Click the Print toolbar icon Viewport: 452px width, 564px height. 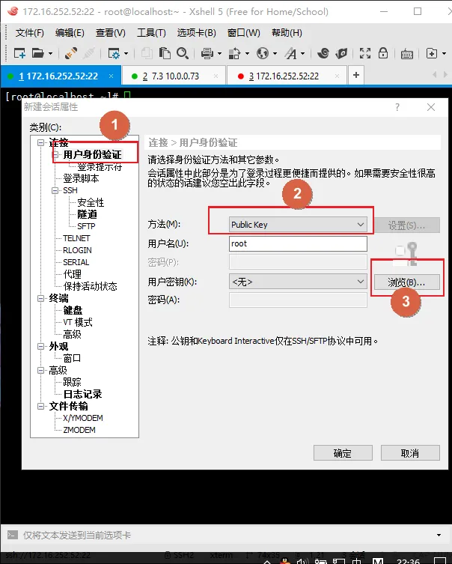tap(207, 54)
